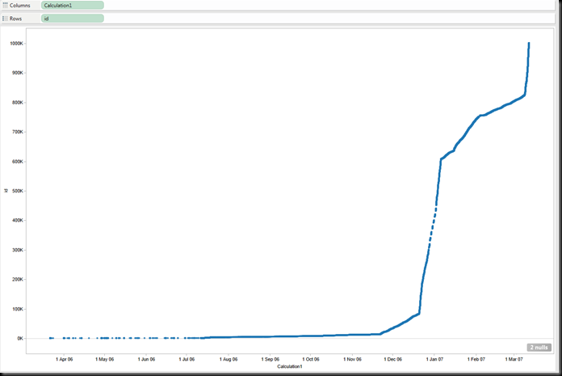
Task: Click the 700K y-axis label
Action: (18, 132)
